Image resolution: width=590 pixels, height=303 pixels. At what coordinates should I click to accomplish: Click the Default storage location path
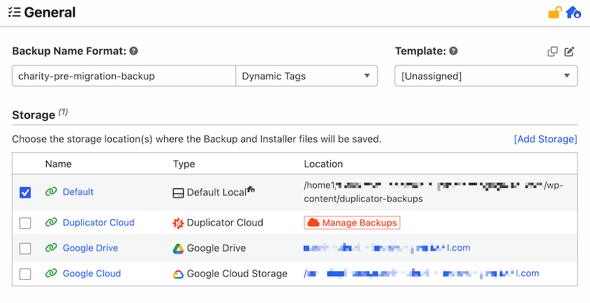click(434, 192)
